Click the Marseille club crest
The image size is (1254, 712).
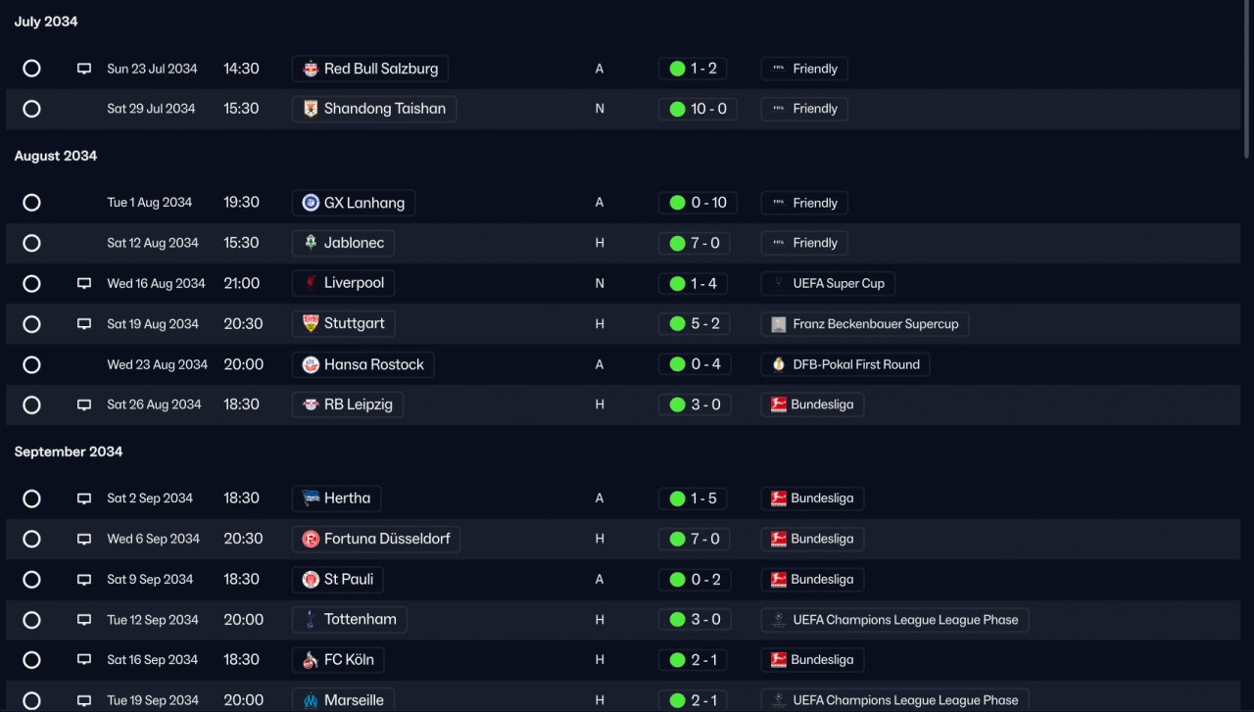click(x=311, y=700)
